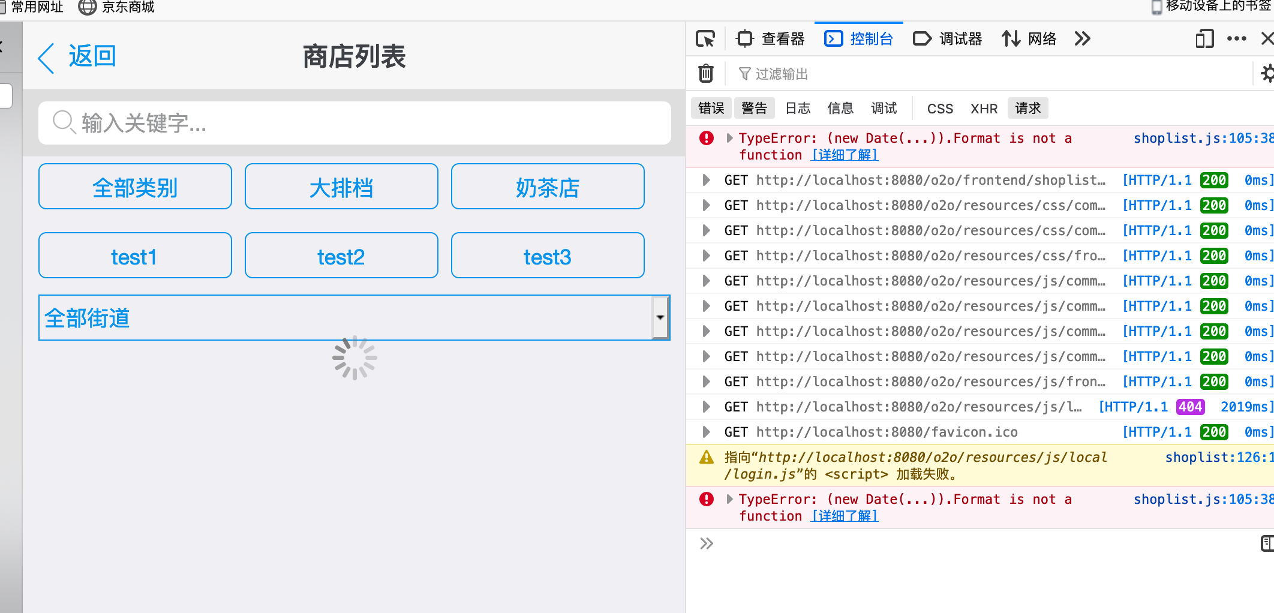Expand the 404 GET resources/js/l request
1274x613 pixels.
[706, 407]
